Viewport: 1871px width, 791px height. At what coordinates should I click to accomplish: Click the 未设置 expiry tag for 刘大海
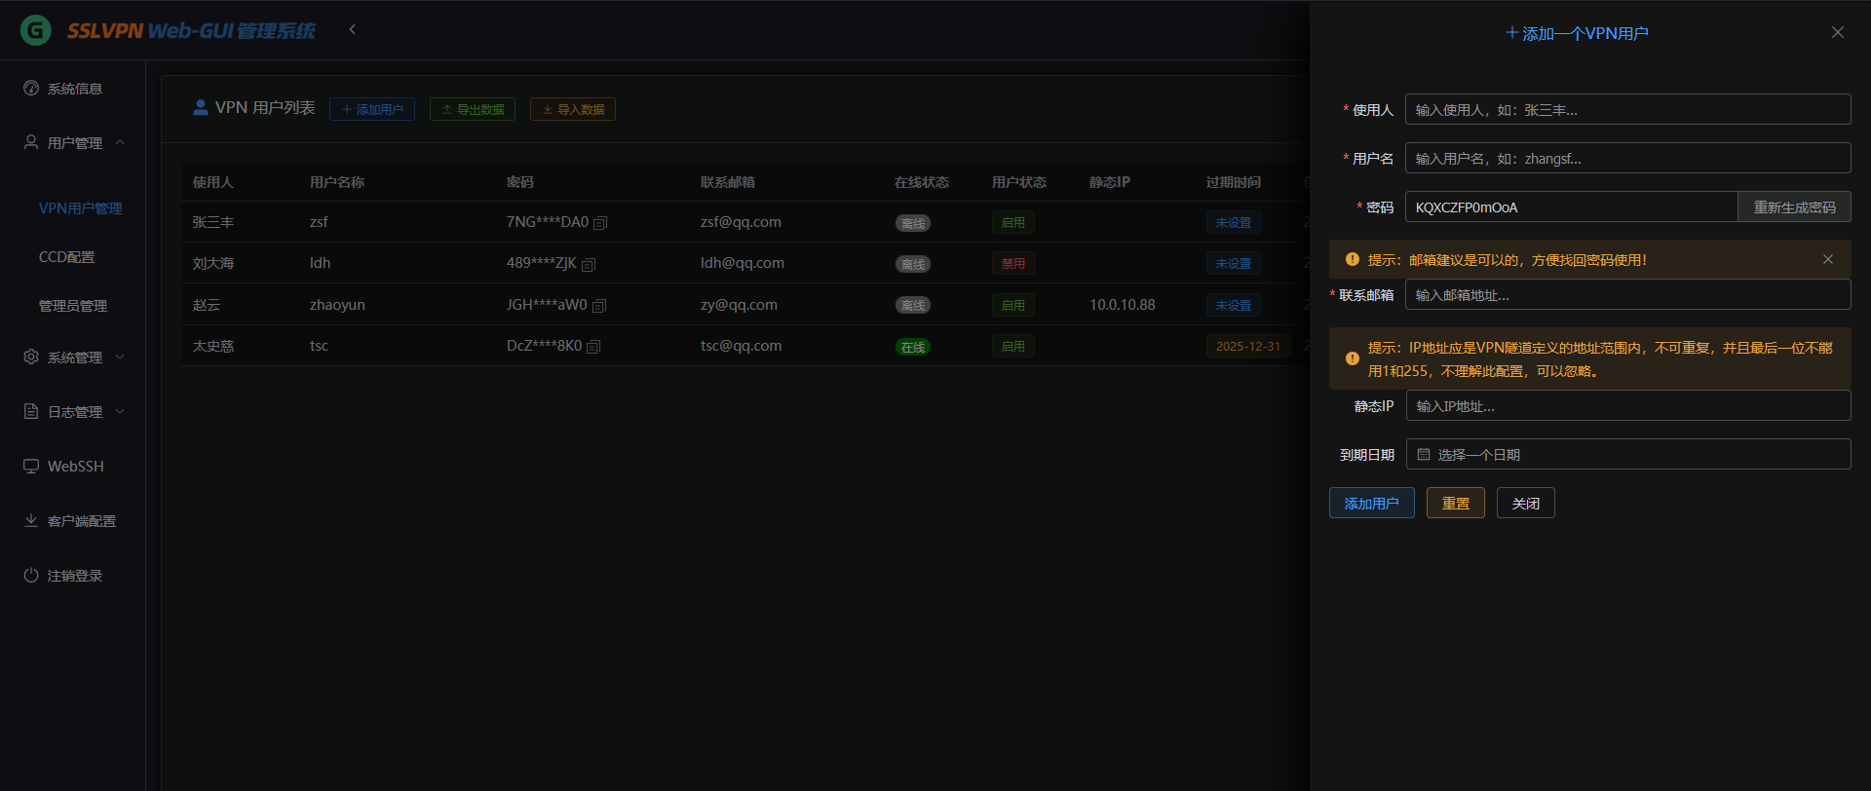click(x=1234, y=263)
